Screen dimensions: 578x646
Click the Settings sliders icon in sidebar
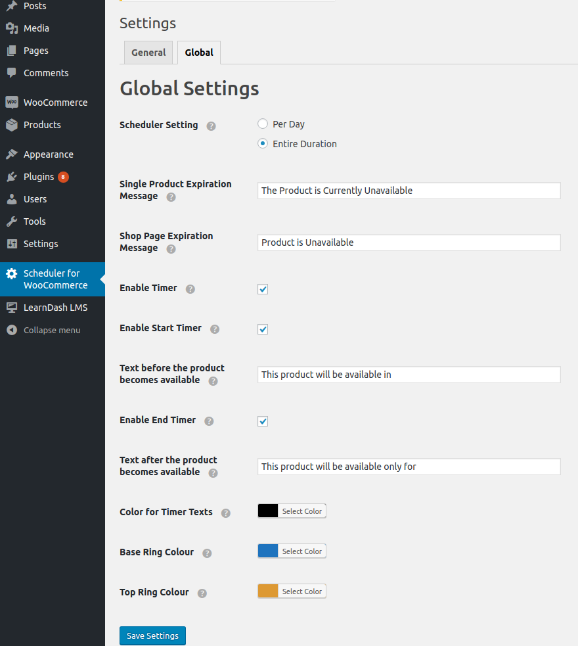point(12,244)
